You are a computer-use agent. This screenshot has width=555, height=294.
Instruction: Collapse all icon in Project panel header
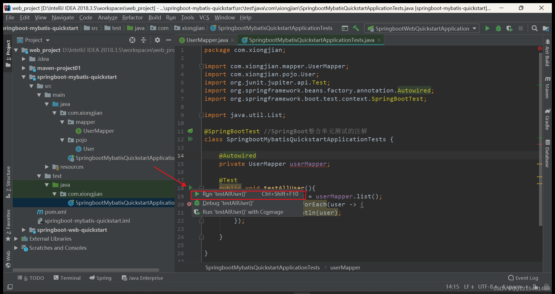coord(143,40)
